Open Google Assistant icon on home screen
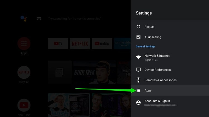This screenshot has height=117, width=209. [24, 19]
